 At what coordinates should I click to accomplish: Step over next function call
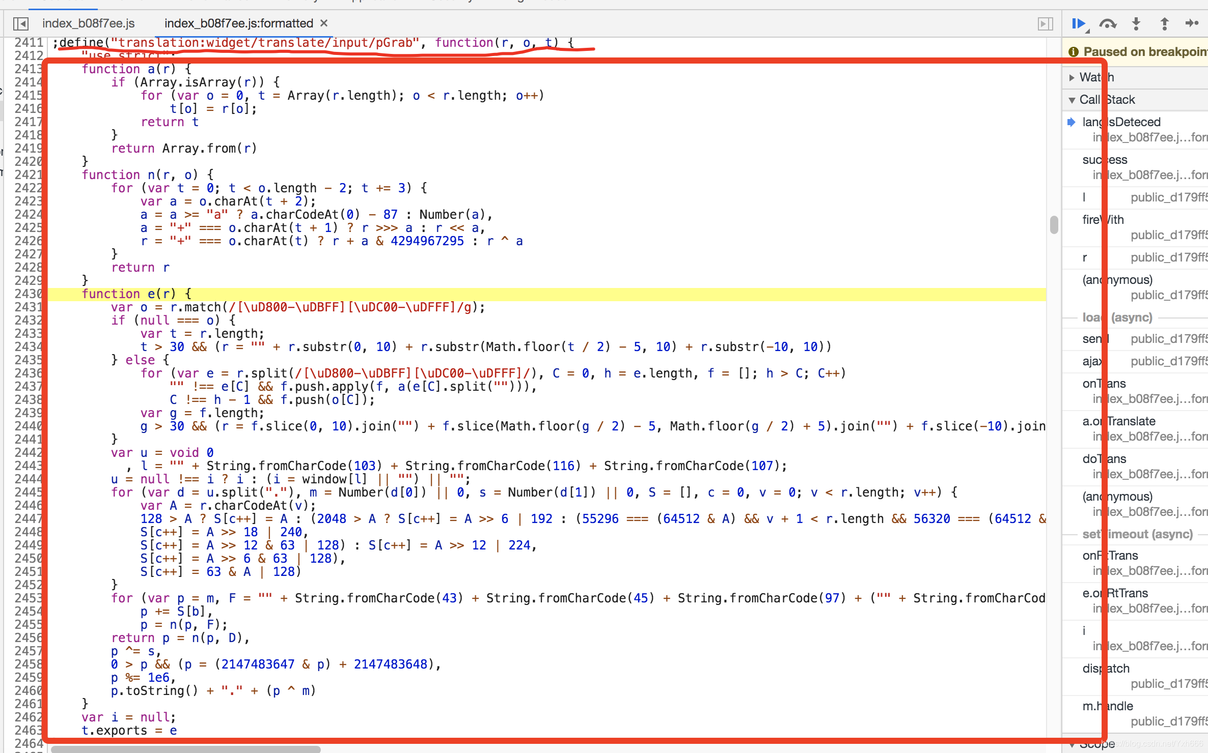(x=1108, y=23)
